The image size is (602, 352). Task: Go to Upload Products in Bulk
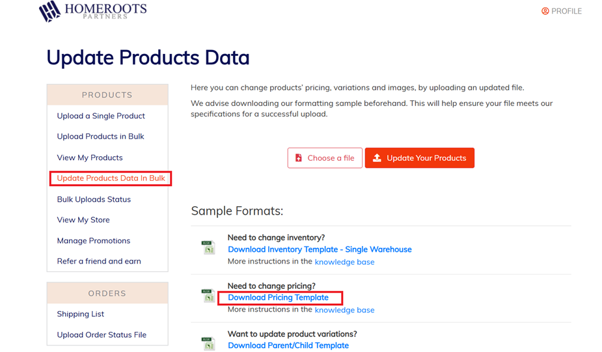[100, 137]
